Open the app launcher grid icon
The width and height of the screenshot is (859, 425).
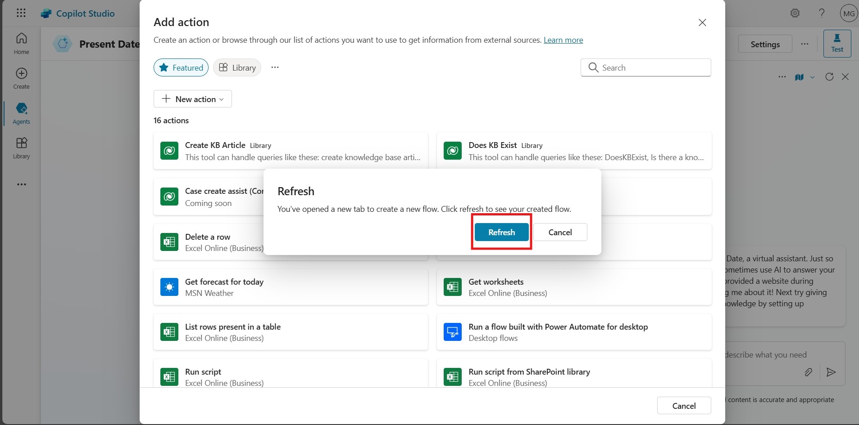click(21, 13)
